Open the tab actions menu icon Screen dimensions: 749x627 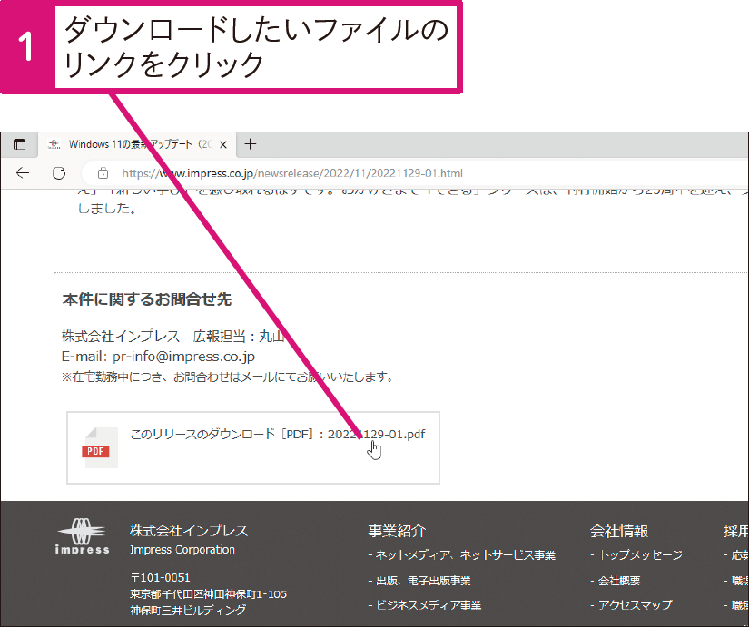[x=19, y=144]
